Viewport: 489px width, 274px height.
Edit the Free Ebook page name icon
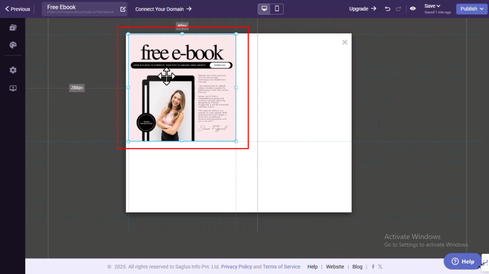pyautogui.click(x=123, y=9)
